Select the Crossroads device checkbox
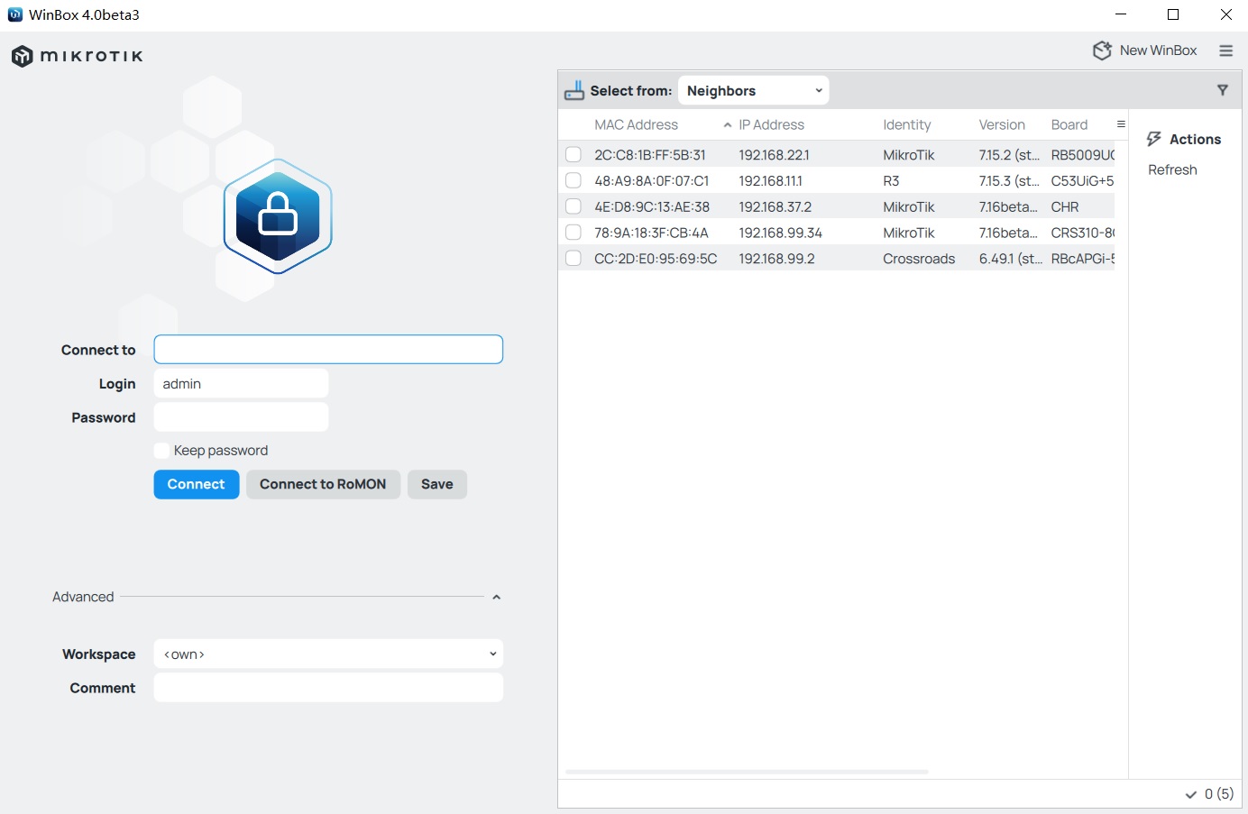This screenshot has width=1248, height=814. [x=573, y=259]
